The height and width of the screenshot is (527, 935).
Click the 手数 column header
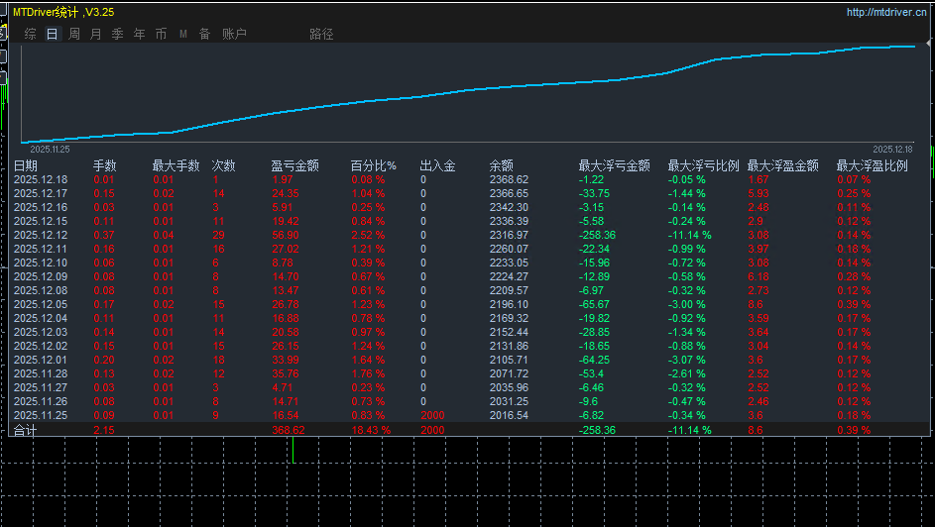pos(105,165)
